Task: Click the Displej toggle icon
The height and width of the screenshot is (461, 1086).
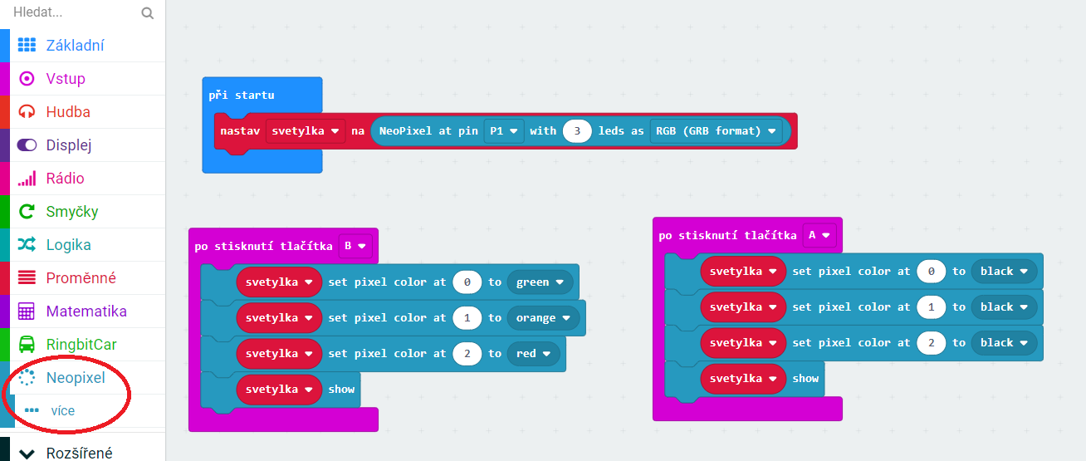Action: pos(27,145)
